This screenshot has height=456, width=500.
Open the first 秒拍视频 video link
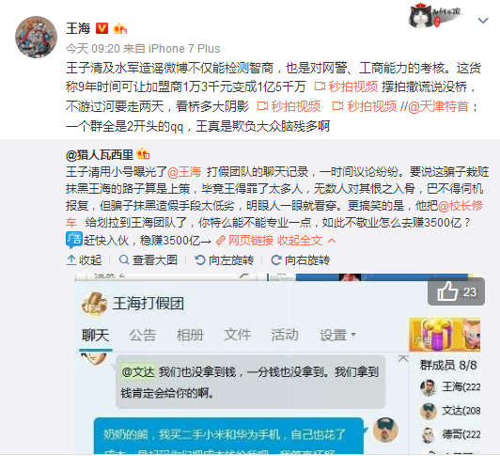pyautogui.click(x=346, y=86)
